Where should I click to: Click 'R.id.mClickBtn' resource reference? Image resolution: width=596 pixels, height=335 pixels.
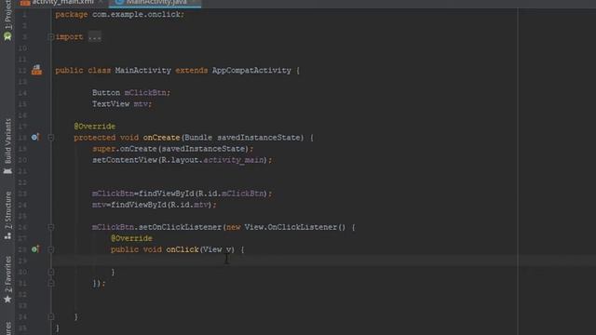pyautogui.click(x=231, y=194)
